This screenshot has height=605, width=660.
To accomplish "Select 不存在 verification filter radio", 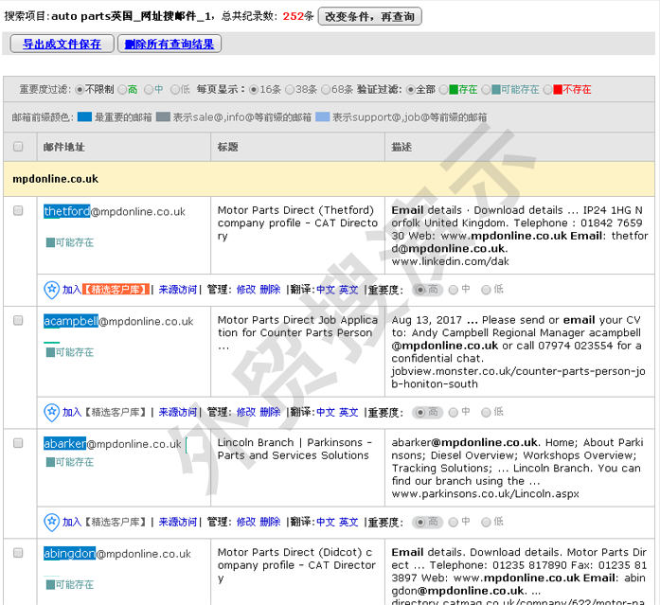I will pyautogui.click(x=547, y=90).
